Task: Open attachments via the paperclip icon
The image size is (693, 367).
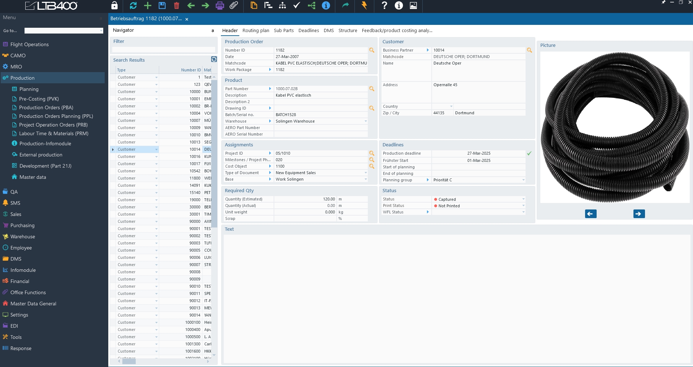Action: click(x=234, y=5)
